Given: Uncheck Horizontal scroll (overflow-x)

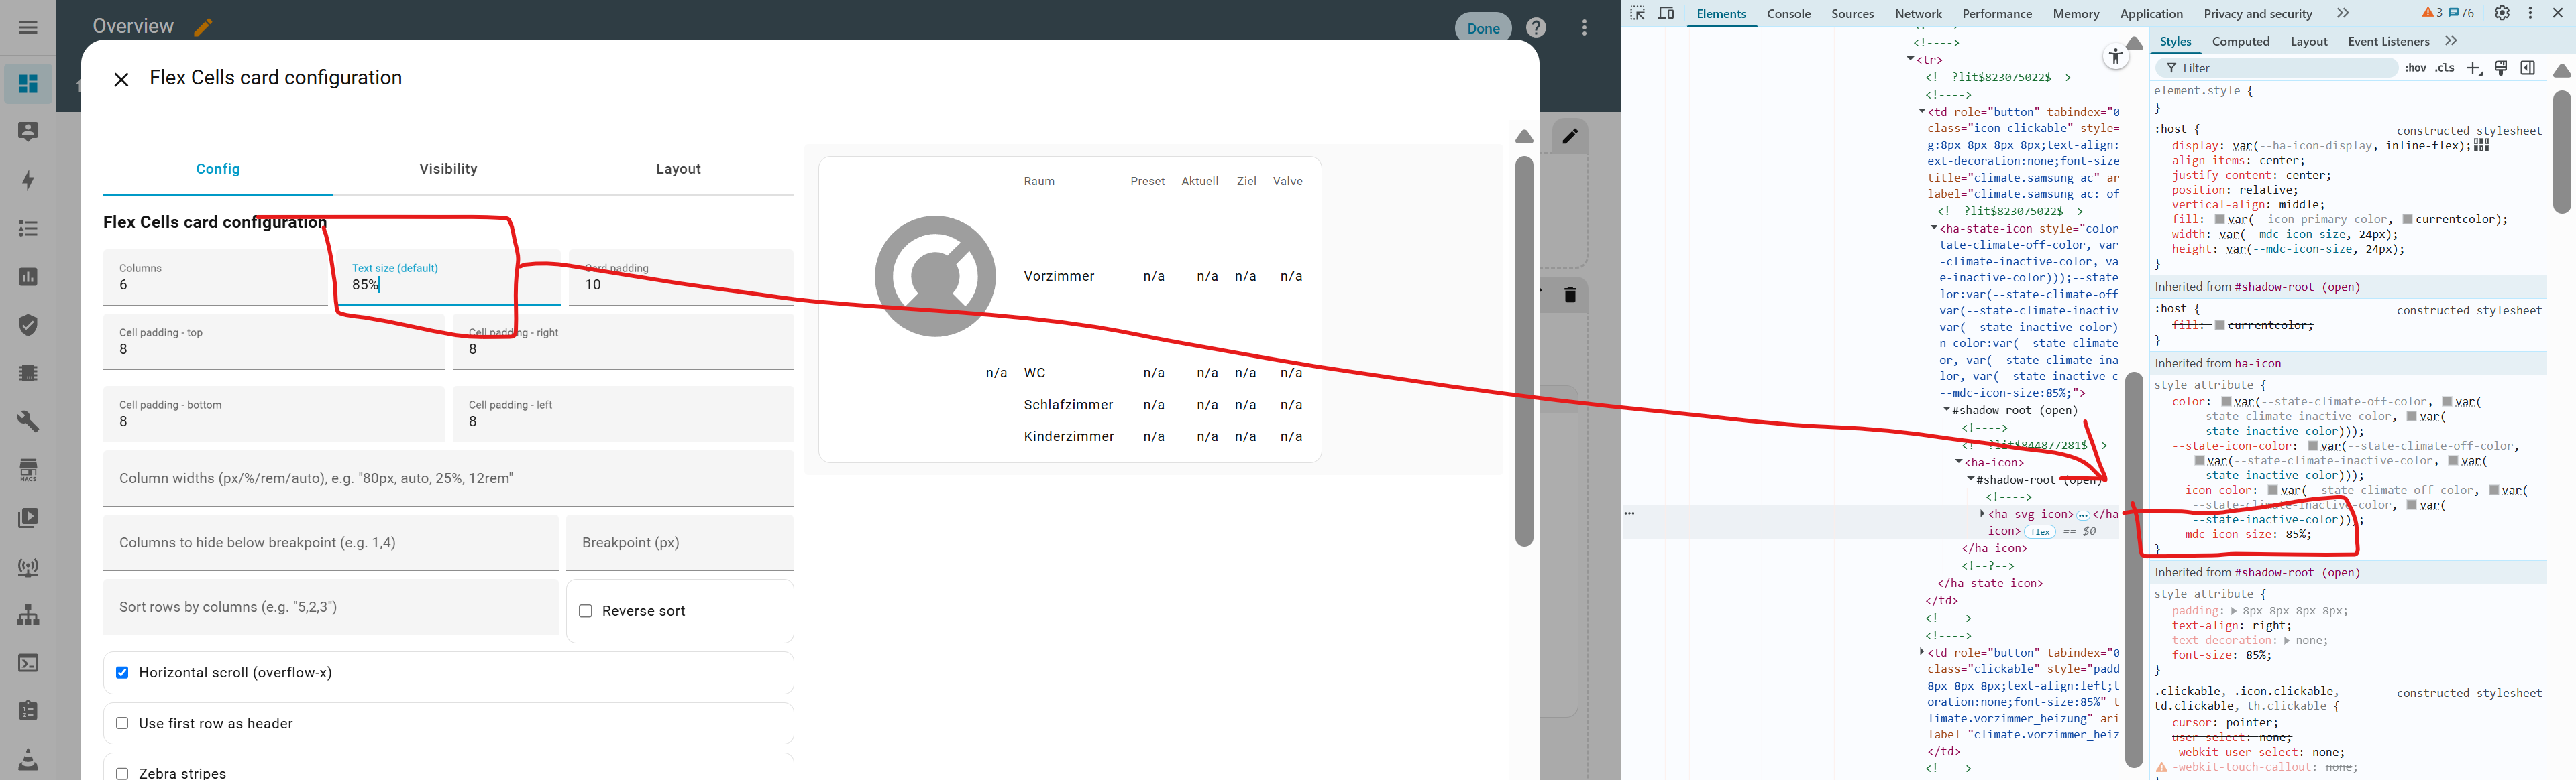Looking at the screenshot, I should pos(122,673).
